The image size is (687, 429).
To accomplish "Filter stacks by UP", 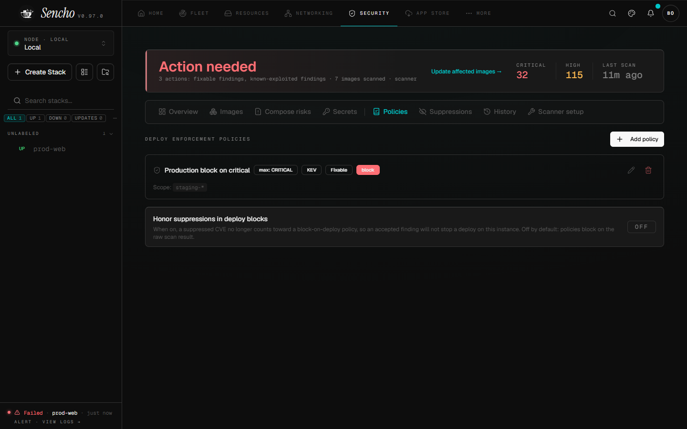I will coord(35,118).
